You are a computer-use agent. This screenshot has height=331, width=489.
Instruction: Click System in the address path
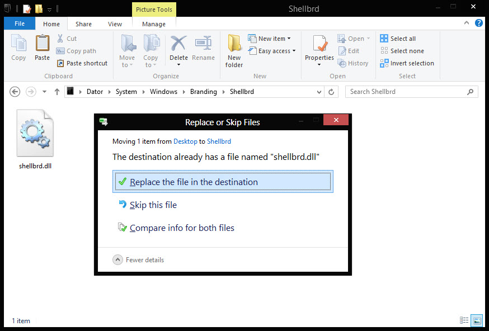click(x=126, y=92)
